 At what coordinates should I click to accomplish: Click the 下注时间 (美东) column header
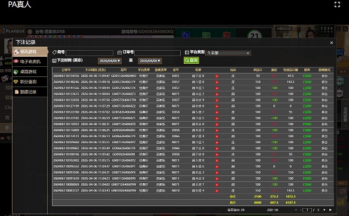pyautogui.click(x=95, y=70)
